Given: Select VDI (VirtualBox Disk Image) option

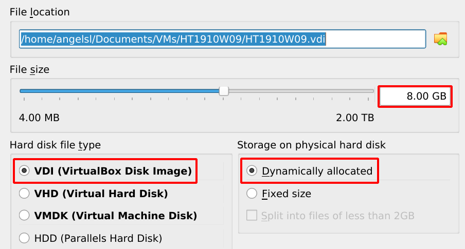Looking at the screenshot, I should [24, 171].
